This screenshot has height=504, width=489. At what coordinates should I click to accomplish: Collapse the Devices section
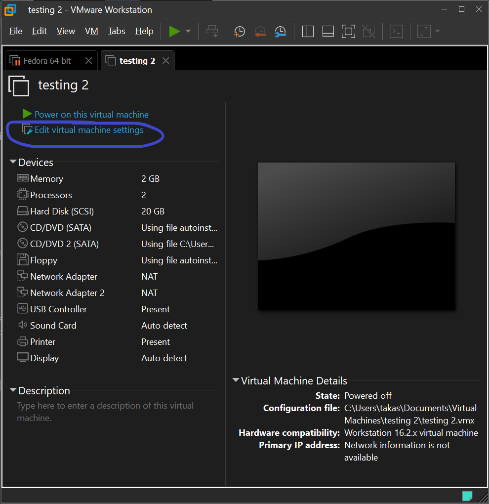click(x=13, y=162)
